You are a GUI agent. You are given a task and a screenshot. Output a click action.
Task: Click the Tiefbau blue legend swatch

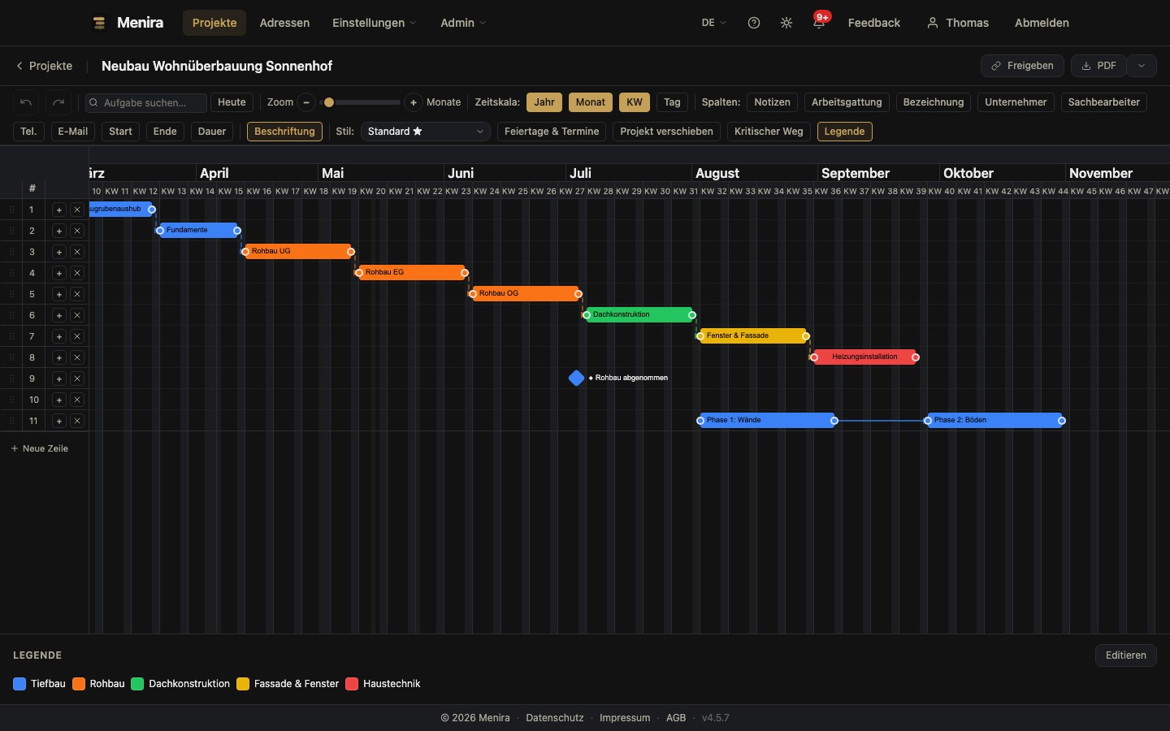pos(19,684)
